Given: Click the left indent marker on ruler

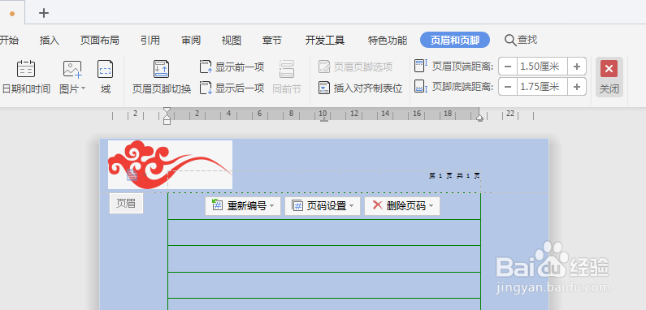Looking at the screenshot, I should click(167, 116).
